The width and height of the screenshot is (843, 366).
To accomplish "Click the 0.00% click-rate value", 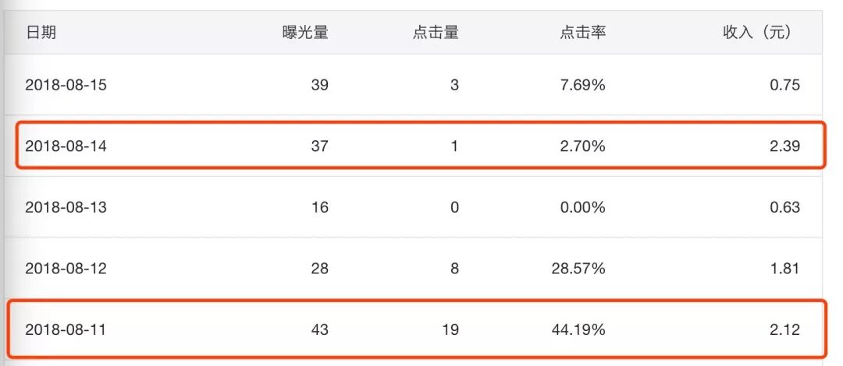I will [x=583, y=207].
